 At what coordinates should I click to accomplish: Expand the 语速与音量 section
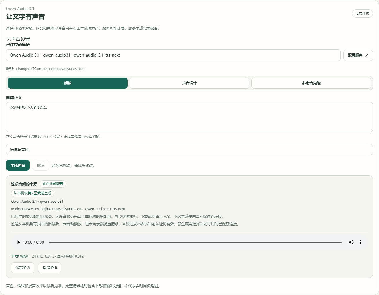pyautogui.click(x=189, y=150)
